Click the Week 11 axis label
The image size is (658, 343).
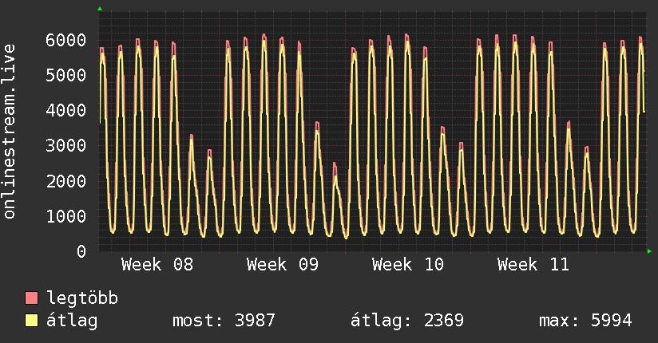pyautogui.click(x=533, y=265)
